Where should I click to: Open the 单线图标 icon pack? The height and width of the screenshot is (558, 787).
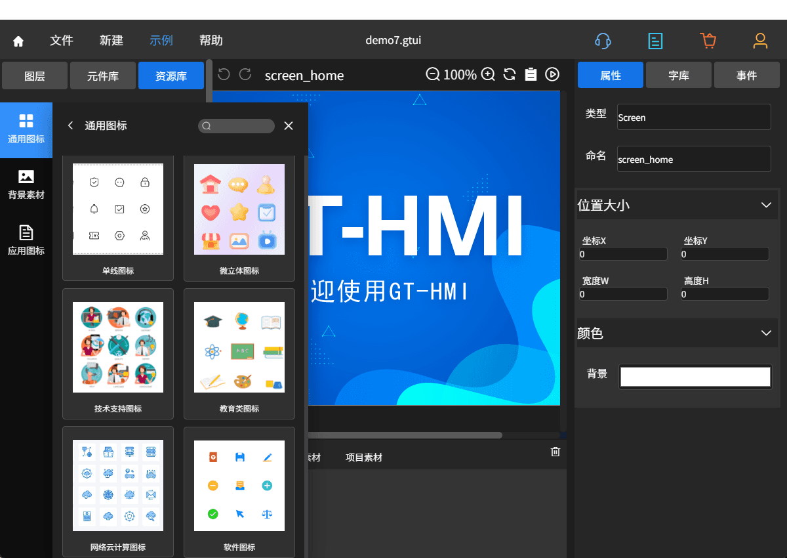click(118, 219)
